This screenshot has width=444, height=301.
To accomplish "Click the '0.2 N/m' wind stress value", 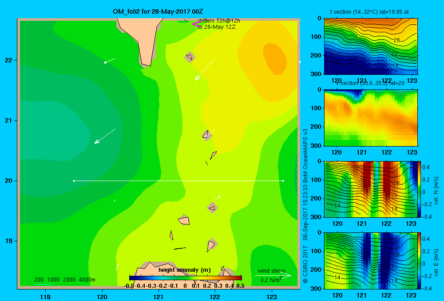I will tap(271, 280).
